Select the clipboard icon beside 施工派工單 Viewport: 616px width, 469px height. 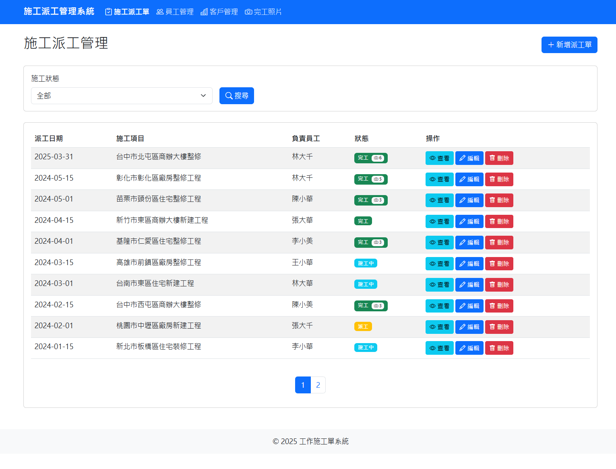(x=108, y=12)
